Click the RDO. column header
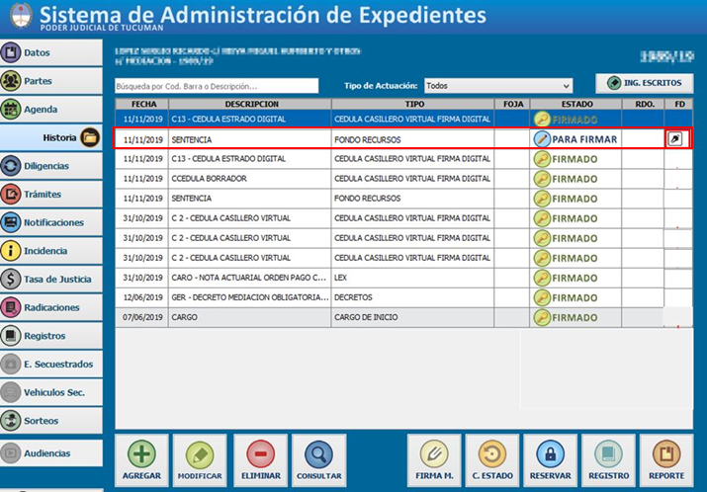Viewport: 707px width, 492px height. click(643, 104)
